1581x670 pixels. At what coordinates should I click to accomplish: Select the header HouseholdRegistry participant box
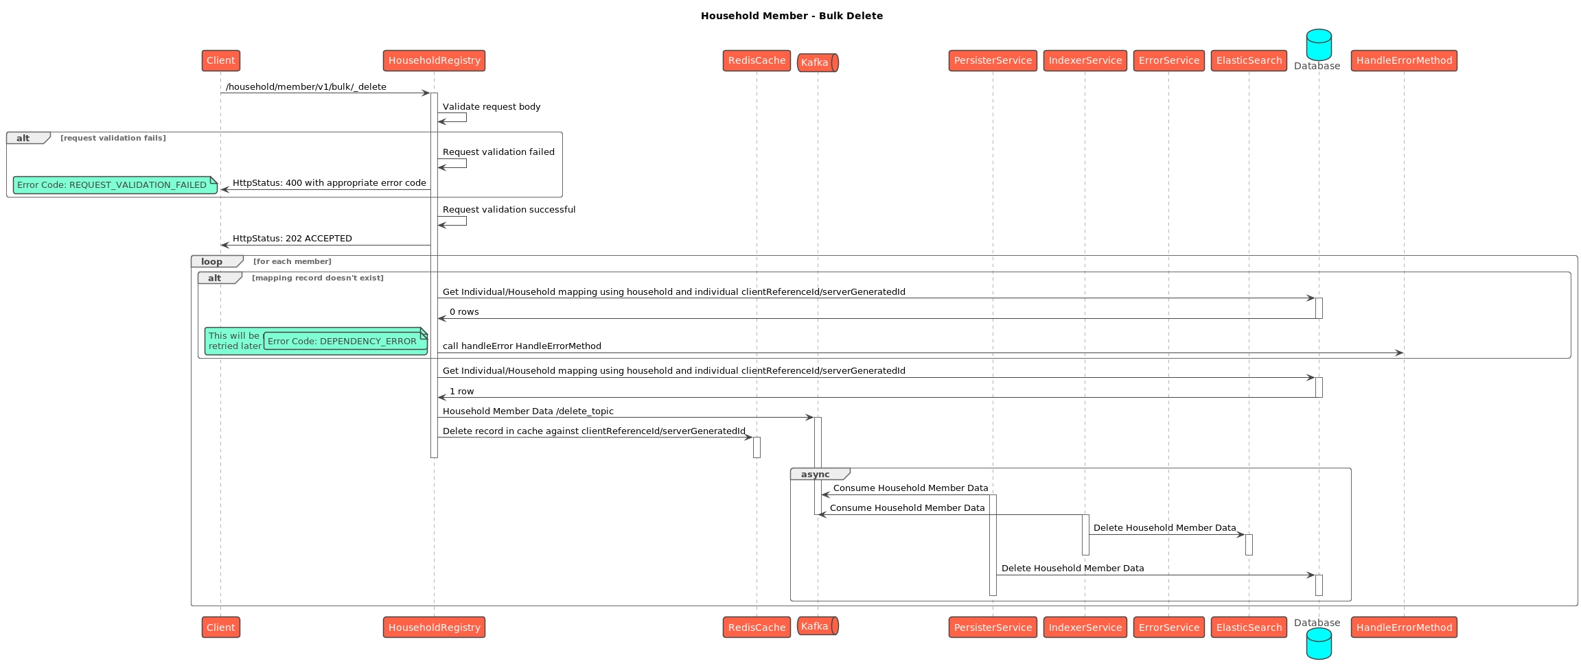point(434,61)
